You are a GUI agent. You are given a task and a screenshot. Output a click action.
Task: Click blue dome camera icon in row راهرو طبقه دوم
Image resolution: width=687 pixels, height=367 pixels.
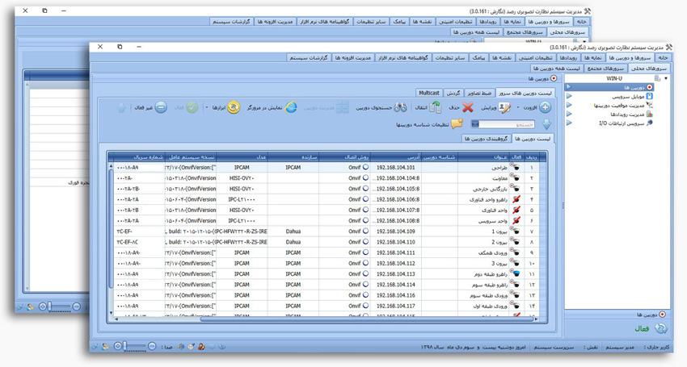516,273
